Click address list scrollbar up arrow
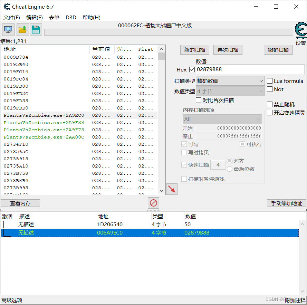Image resolution: width=307 pixels, height=305 pixels. (x=302, y=224)
